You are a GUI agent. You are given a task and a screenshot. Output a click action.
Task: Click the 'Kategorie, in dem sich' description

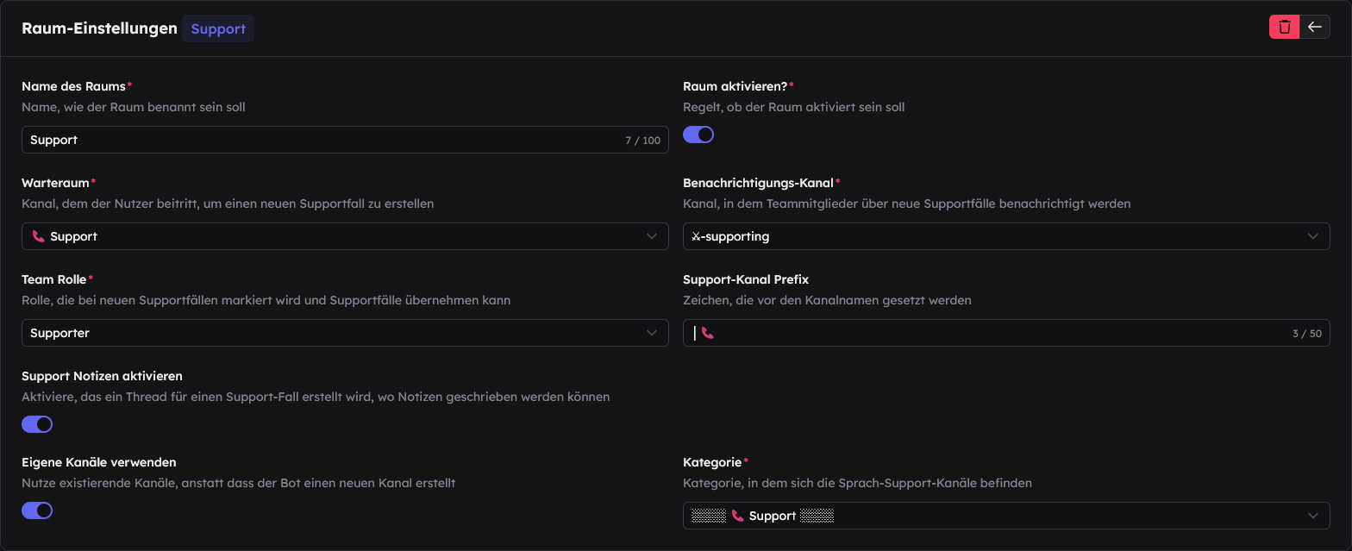[x=857, y=483]
